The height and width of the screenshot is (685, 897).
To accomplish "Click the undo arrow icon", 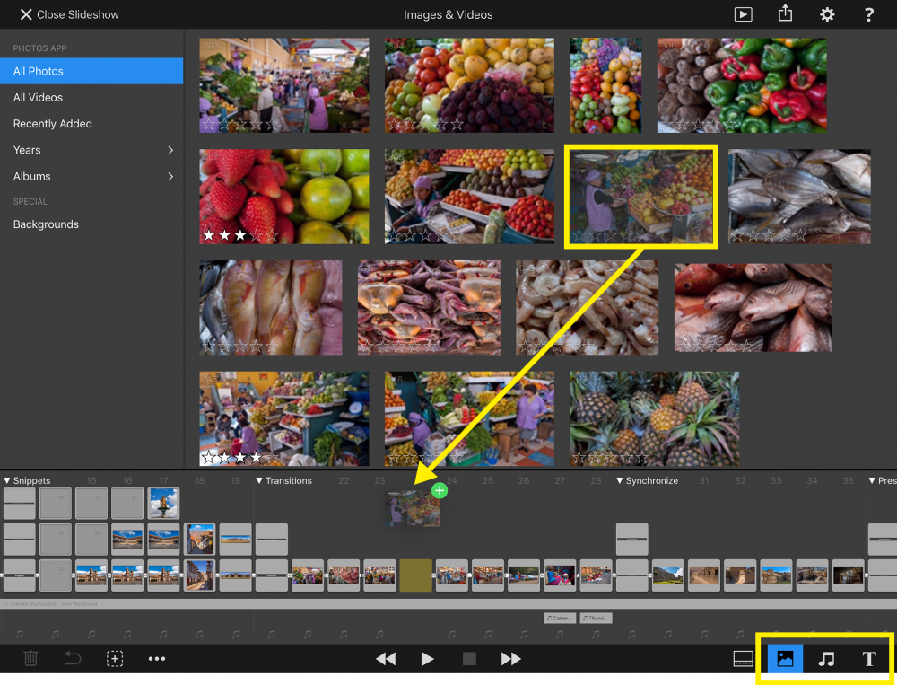I will [73, 658].
